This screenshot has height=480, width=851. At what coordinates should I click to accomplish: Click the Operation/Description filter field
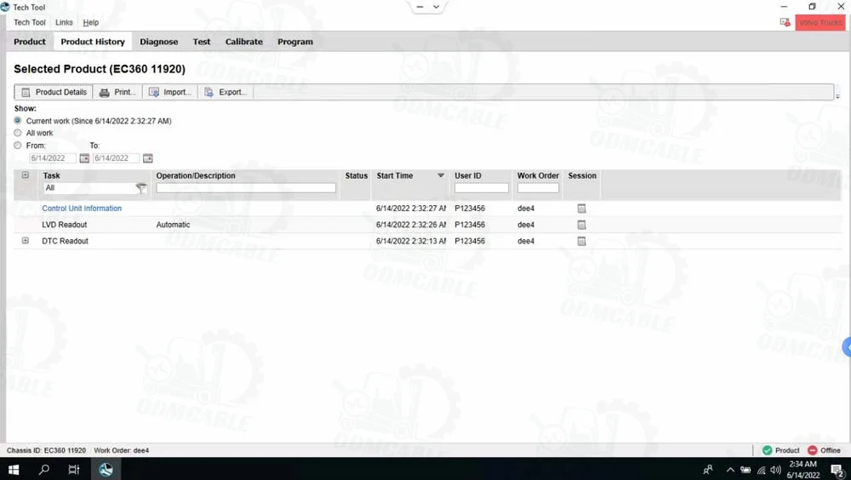click(x=246, y=188)
